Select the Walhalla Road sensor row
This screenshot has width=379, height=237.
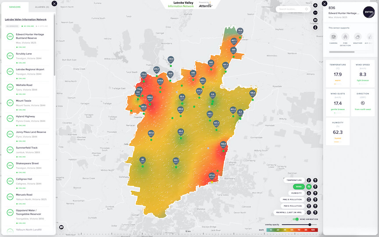point(27,90)
